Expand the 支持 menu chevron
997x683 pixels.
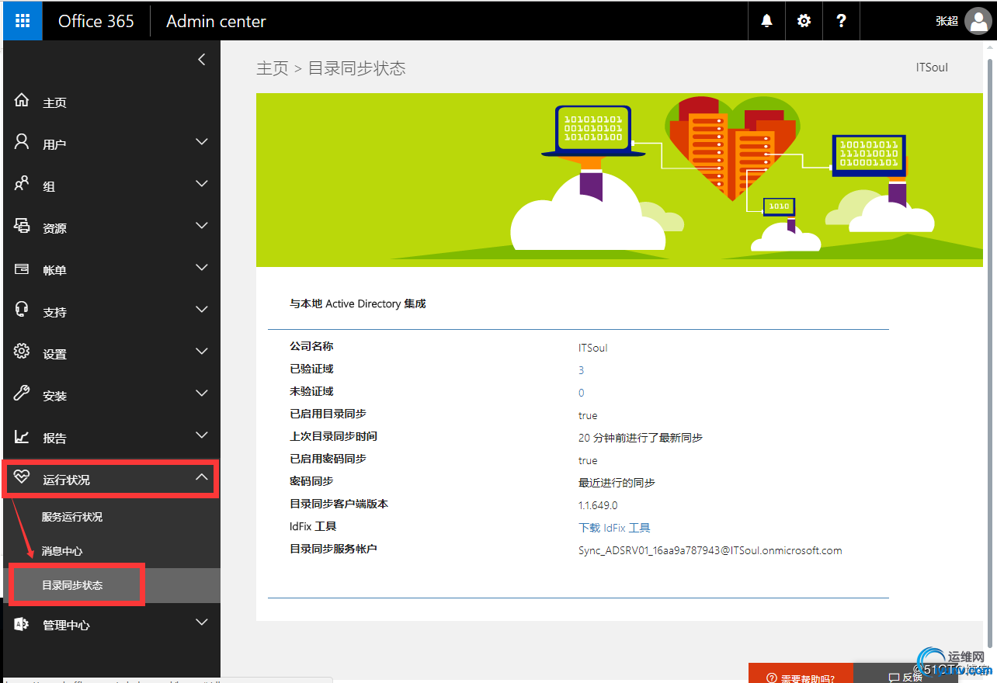click(x=202, y=310)
